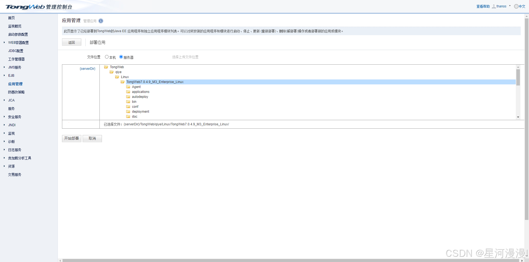The height and width of the screenshot is (262, 529).
Task: Open 首页 in the sidebar
Action: click(12, 18)
